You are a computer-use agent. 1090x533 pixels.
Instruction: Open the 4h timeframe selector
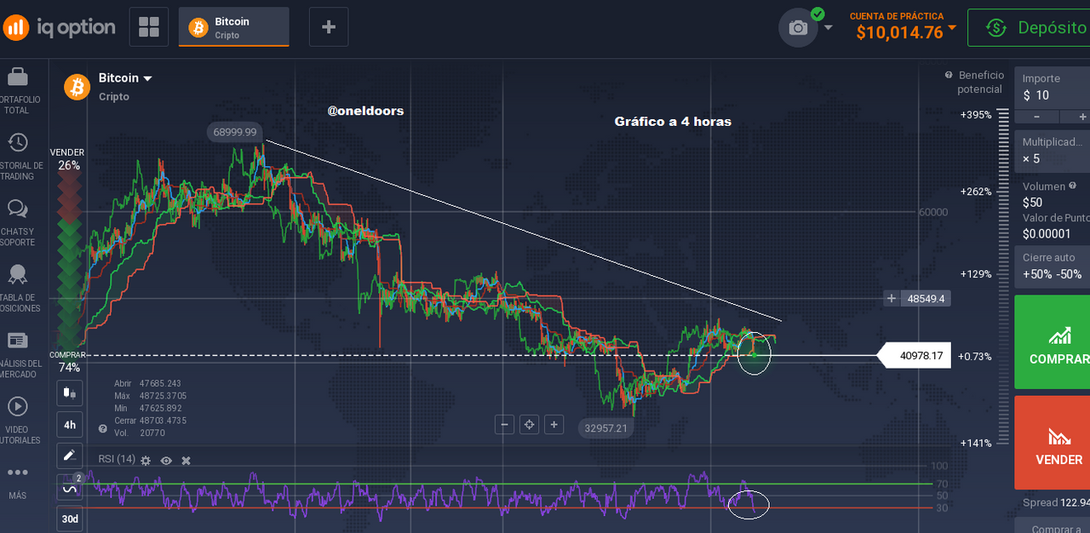pyautogui.click(x=70, y=424)
